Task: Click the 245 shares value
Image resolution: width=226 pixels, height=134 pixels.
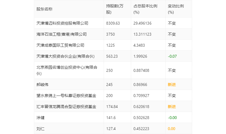Action: (x=109, y=85)
